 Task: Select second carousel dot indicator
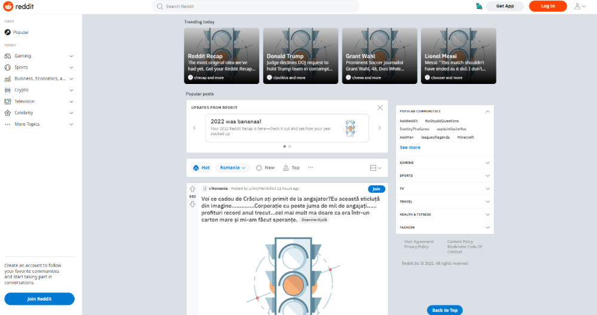290,146
